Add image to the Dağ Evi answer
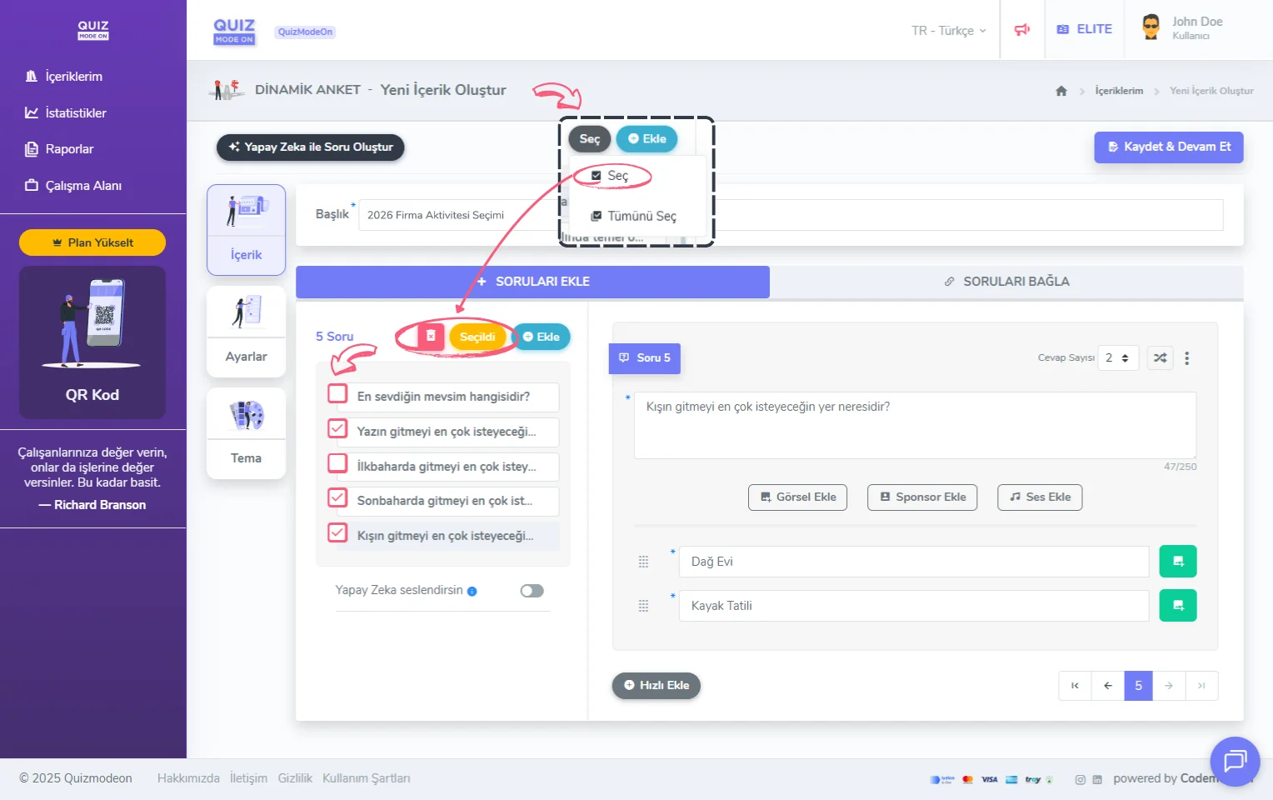This screenshot has height=800, width=1273. (x=1177, y=562)
